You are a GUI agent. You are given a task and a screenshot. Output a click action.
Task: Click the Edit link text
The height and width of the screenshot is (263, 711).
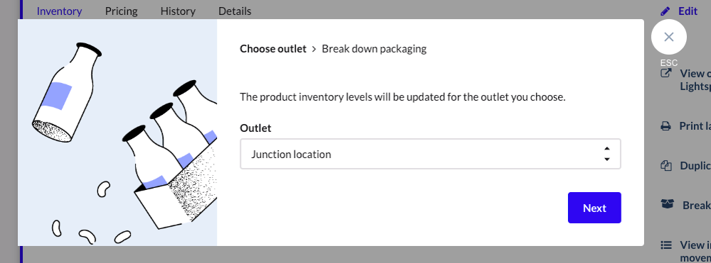pos(688,11)
